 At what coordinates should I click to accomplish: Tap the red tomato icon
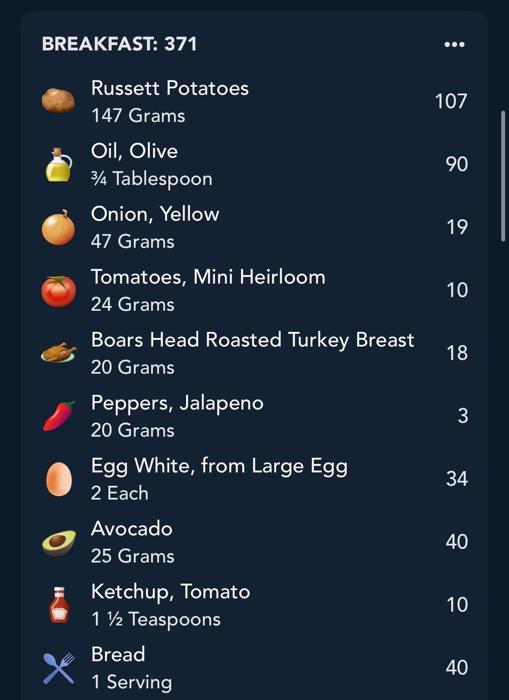click(58, 291)
